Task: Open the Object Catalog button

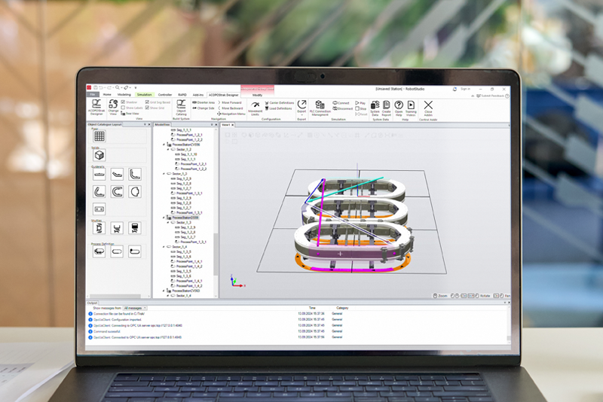Action: click(181, 106)
